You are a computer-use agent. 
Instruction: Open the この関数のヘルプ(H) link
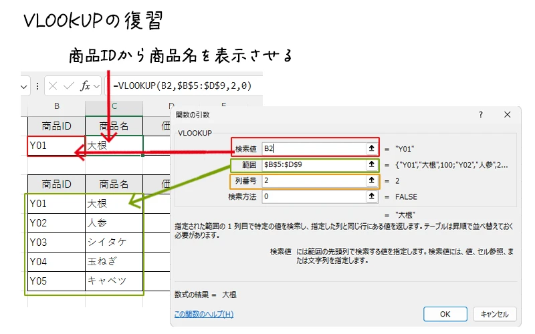pyautogui.click(x=204, y=314)
